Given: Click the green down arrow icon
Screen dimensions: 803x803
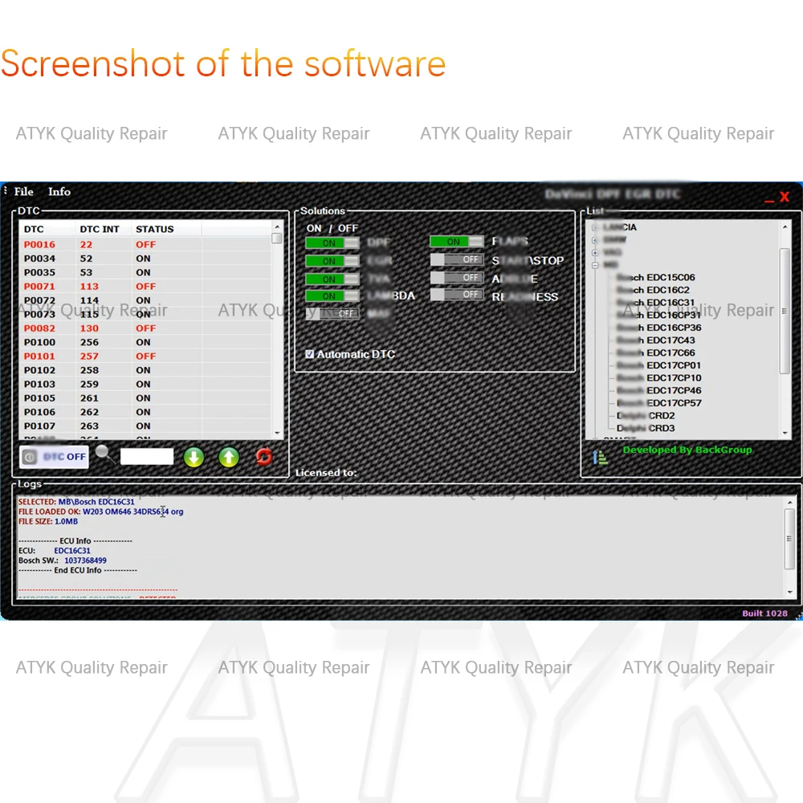Looking at the screenshot, I should coord(194,458).
